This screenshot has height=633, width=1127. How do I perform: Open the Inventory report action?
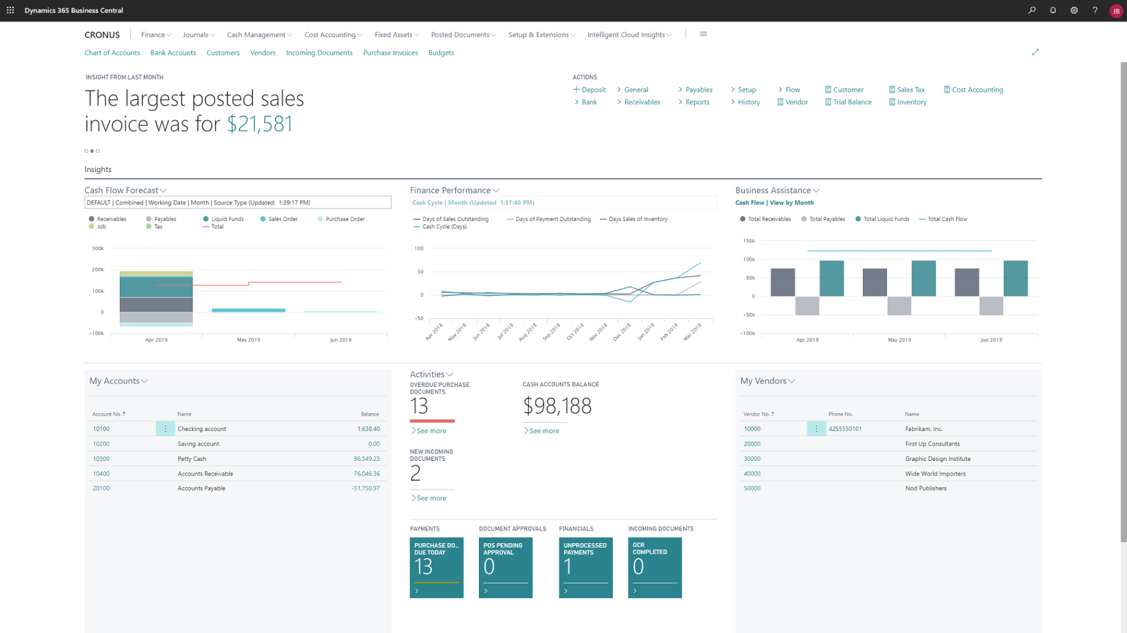click(908, 102)
